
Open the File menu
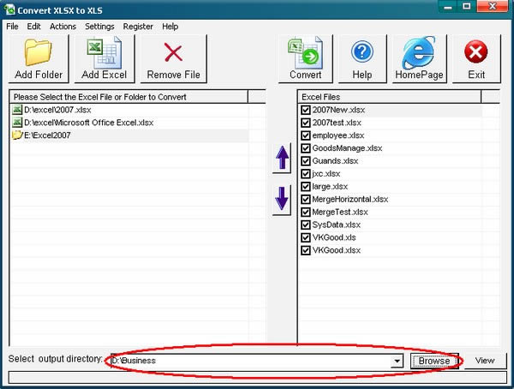[12, 27]
